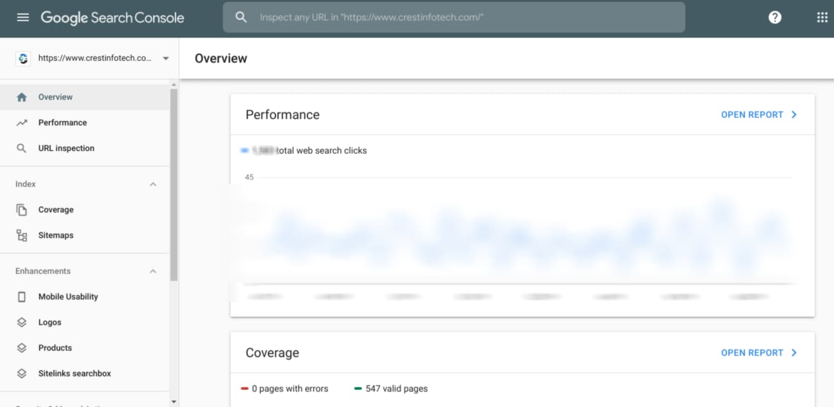Click the URL inspection magnifier icon

[x=22, y=148]
